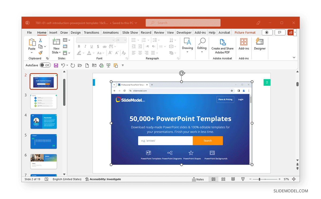Toggle the AutoSave switch
Screen dimensions: 321x199
[x=45, y=65]
